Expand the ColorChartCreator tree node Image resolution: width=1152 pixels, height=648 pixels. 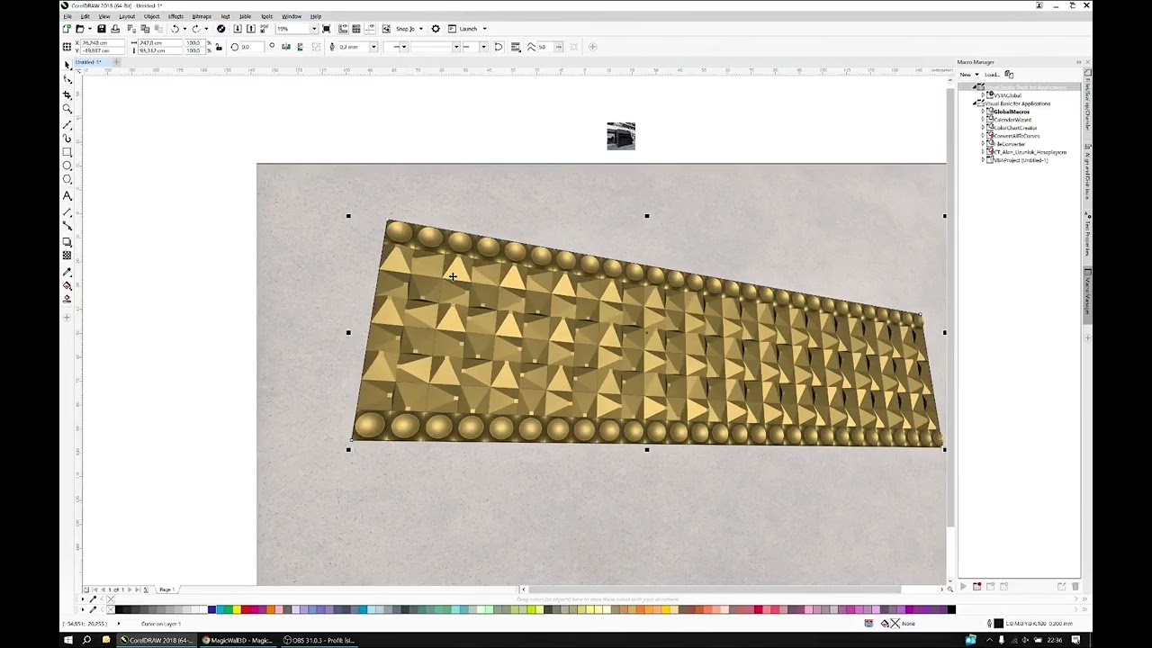coord(983,128)
